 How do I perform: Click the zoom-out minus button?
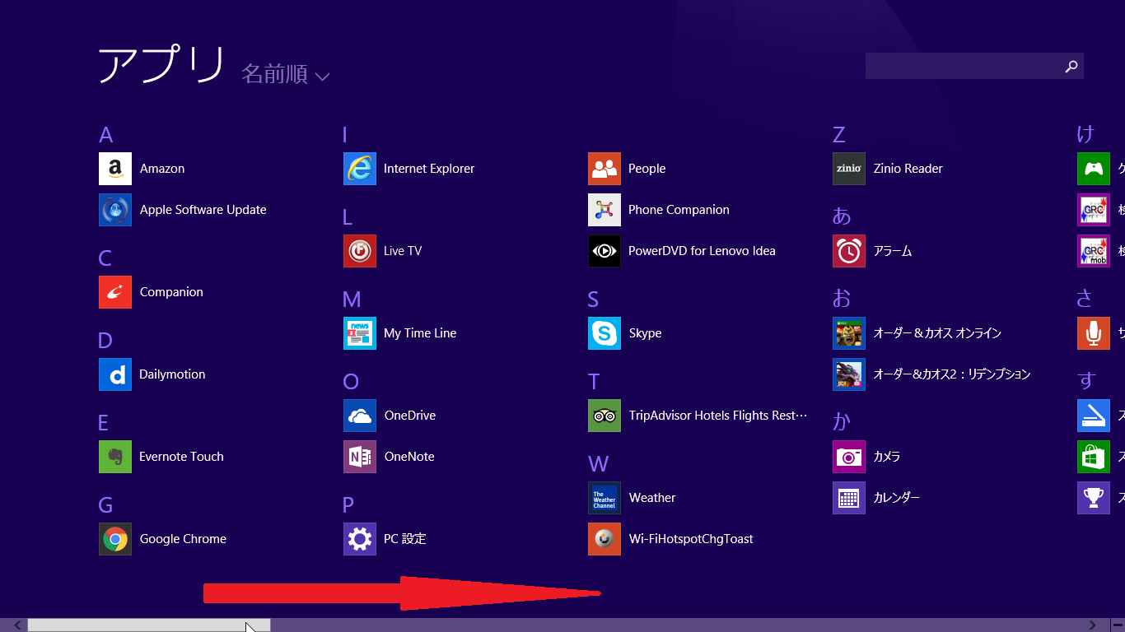(x=1118, y=625)
